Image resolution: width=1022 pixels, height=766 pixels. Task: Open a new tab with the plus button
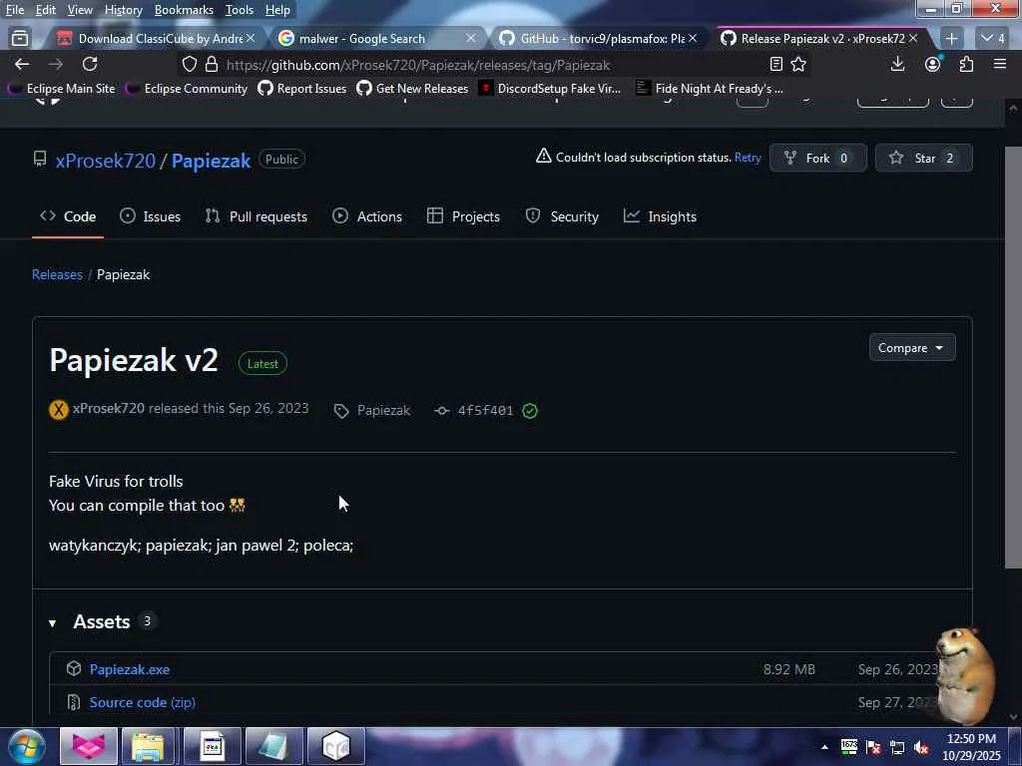tap(951, 39)
